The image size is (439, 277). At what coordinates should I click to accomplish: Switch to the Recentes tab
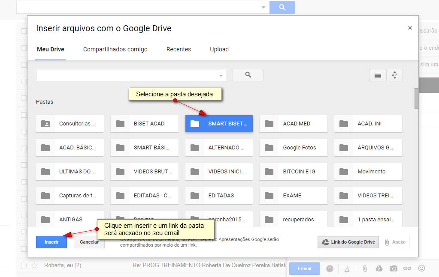point(179,49)
